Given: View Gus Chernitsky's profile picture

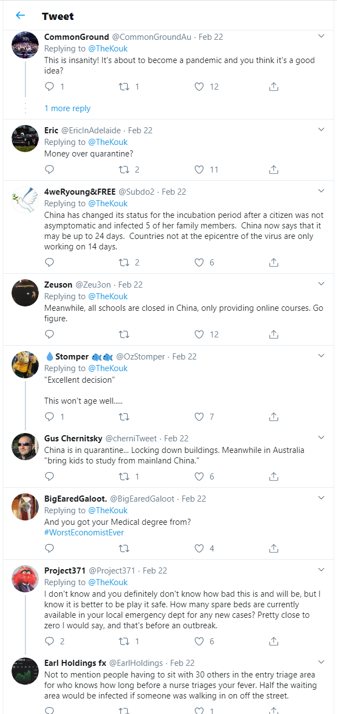Looking at the screenshot, I should click(x=25, y=446).
